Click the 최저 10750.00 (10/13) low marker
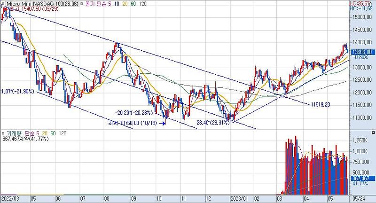Image resolution: width=376 pixels, height=203 pixels. pos(133,123)
